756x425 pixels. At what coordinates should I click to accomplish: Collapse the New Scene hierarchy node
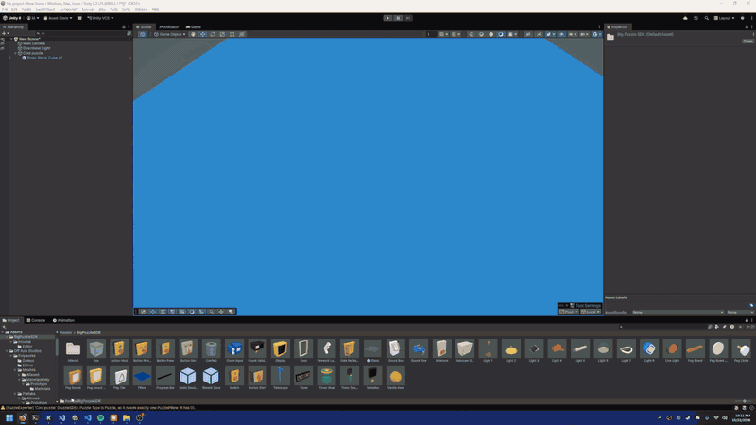(x=11, y=39)
